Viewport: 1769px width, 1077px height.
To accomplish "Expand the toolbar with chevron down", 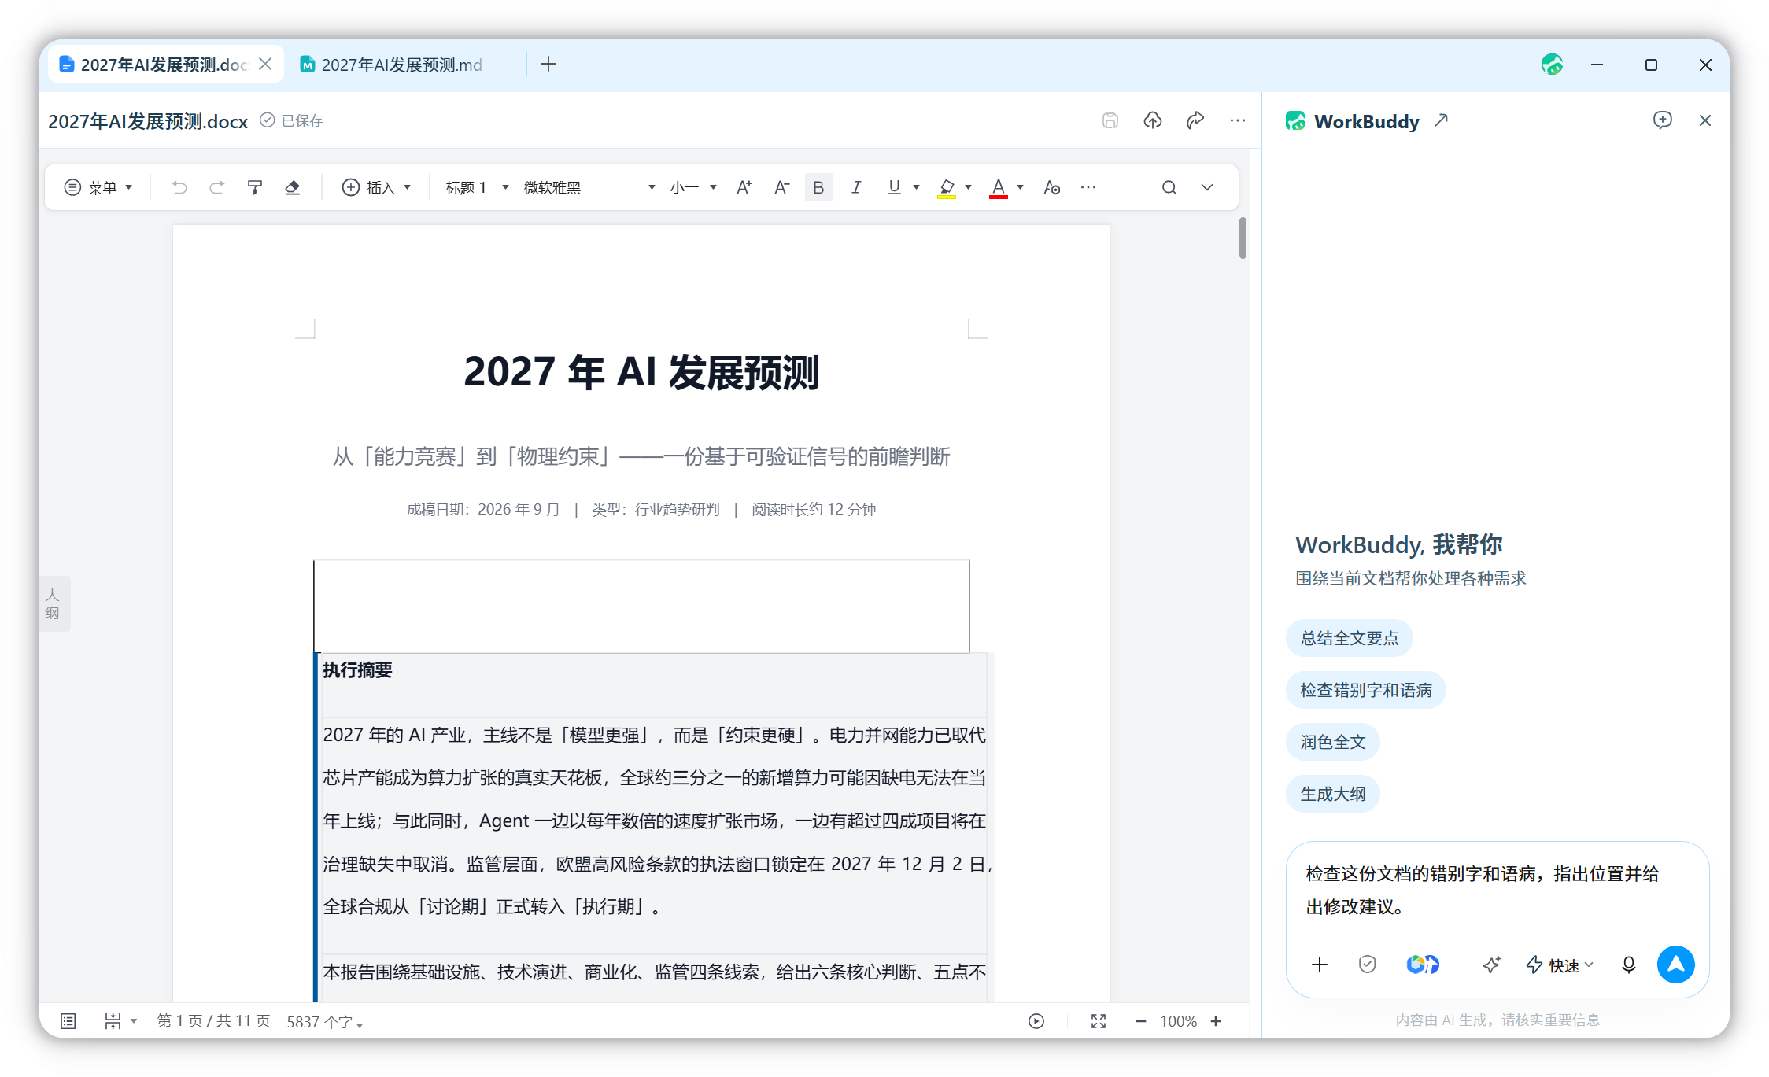I will tap(1206, 187).
